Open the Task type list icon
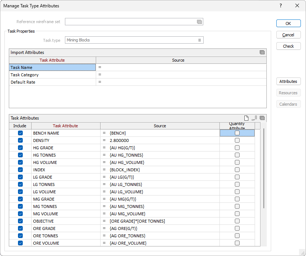The height and width of the screenshot is (256, 306). pyautogui.click(x=200, y=40)
